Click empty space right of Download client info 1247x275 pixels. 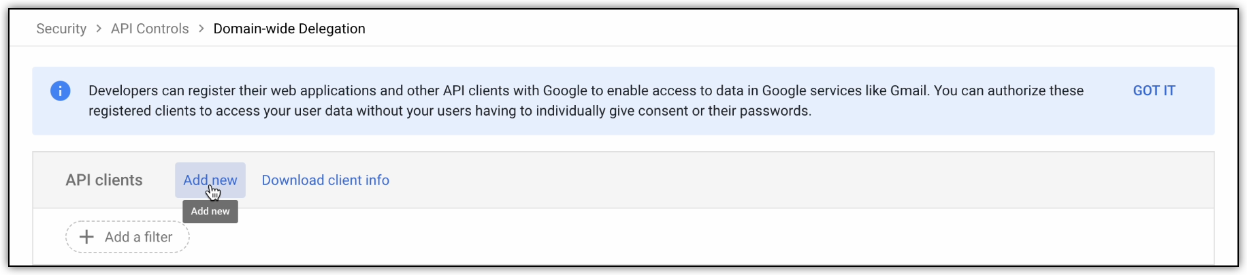796,180
